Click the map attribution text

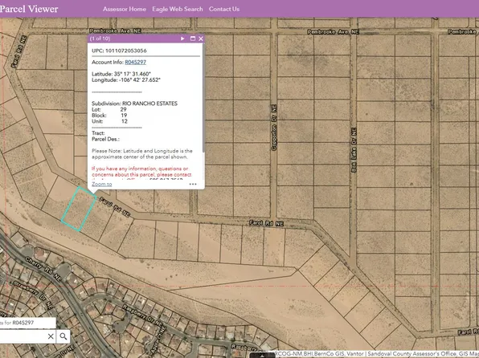click(377, 354)
